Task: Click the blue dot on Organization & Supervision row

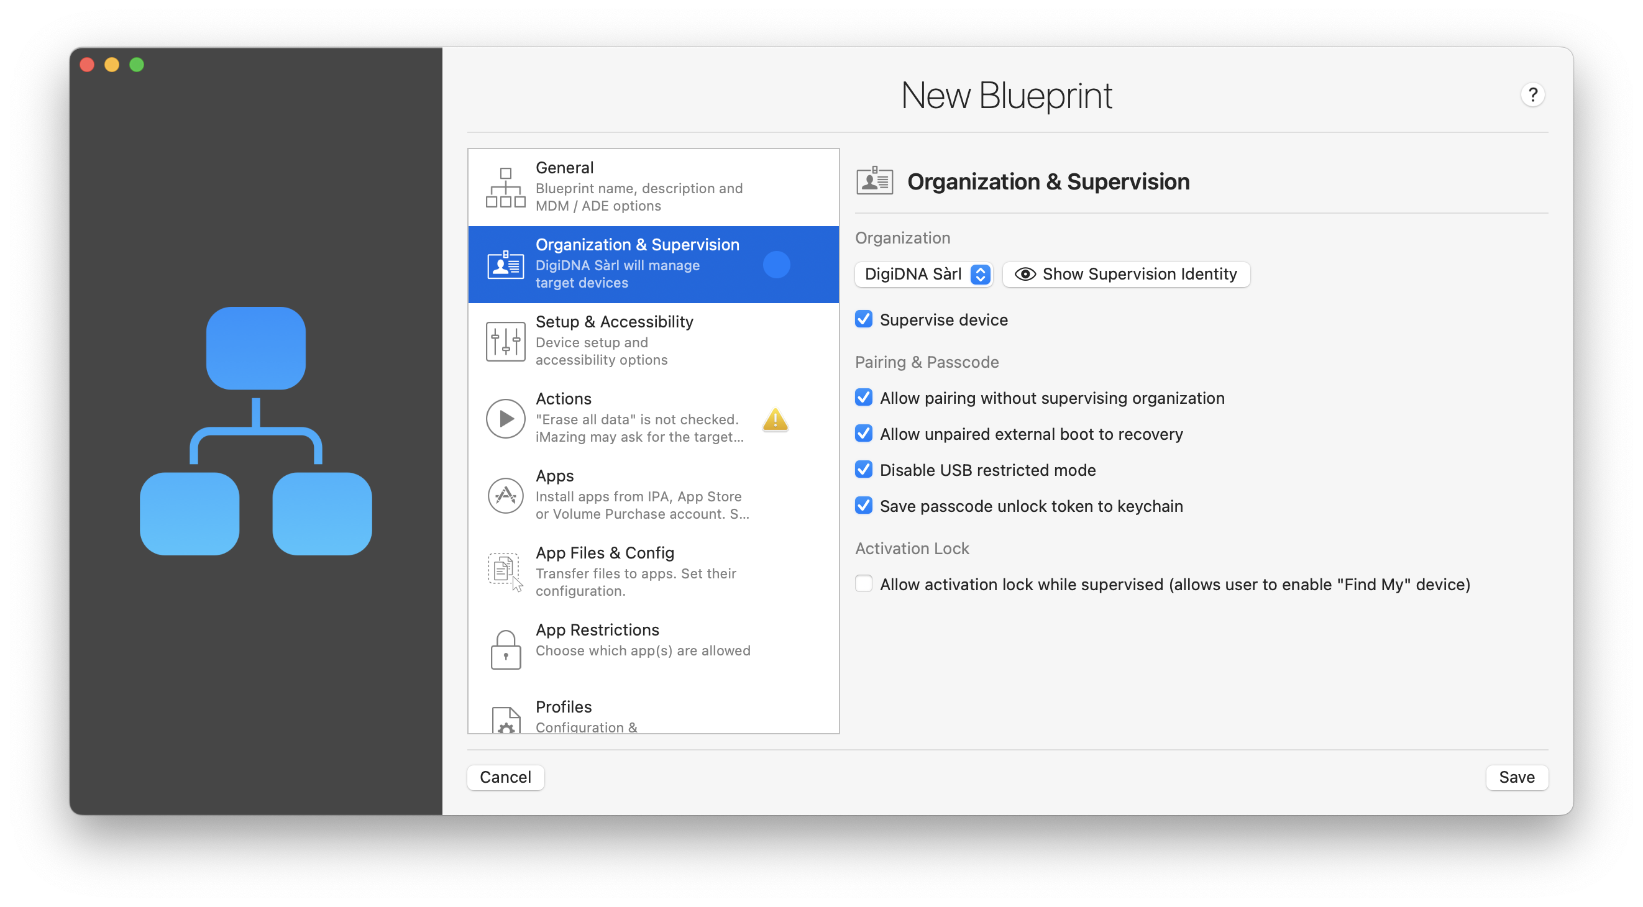Action: point(776,265)
